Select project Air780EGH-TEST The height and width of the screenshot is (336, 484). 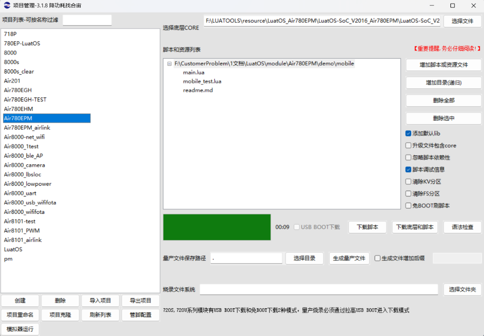click(x=25, y=100)
